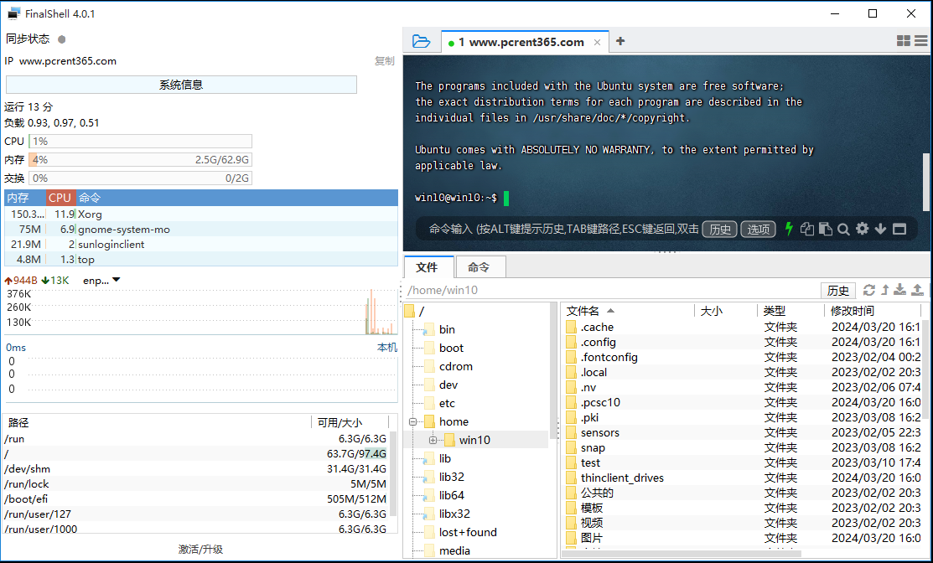Select the thinclient_drives folder row
The width and height of the screenshot is (933, 563).
point(742,478)
